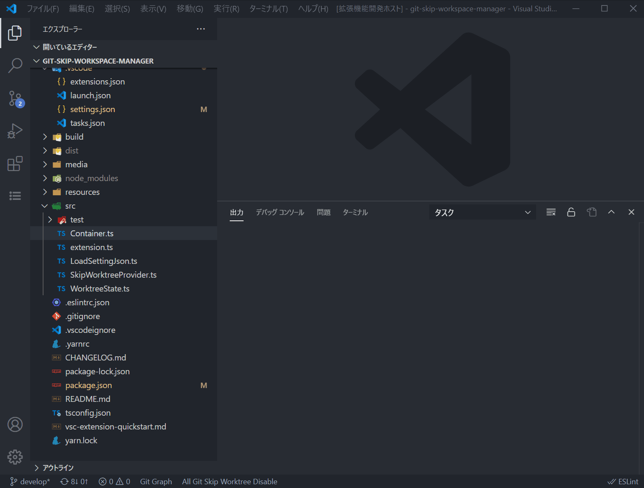Open launch.json file
Viewport: 644px width, 488px height.
tap(123, 95)
